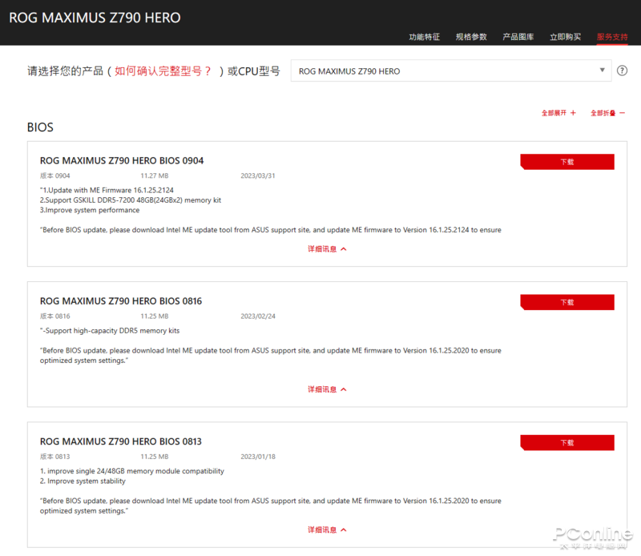
Task: Collapse 详细讯息 for BIOS 0813
Action: pyautogui.click(x=327, y=530)
